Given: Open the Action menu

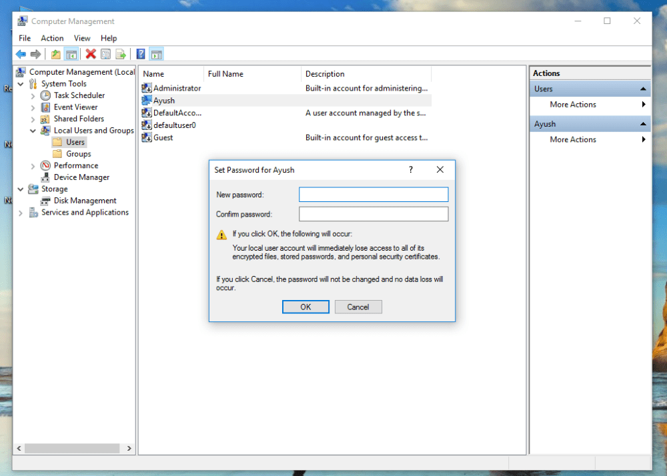Looking at the screenshot, I should [52, 38].
